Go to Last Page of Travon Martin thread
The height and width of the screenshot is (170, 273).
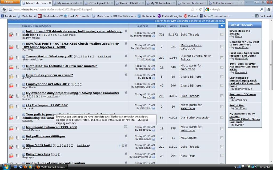point(104,57)
